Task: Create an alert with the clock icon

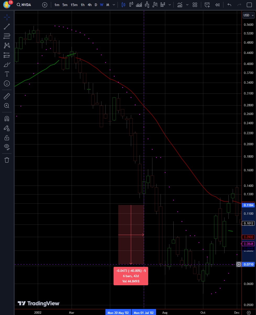Action: click(x=207, y=5)
